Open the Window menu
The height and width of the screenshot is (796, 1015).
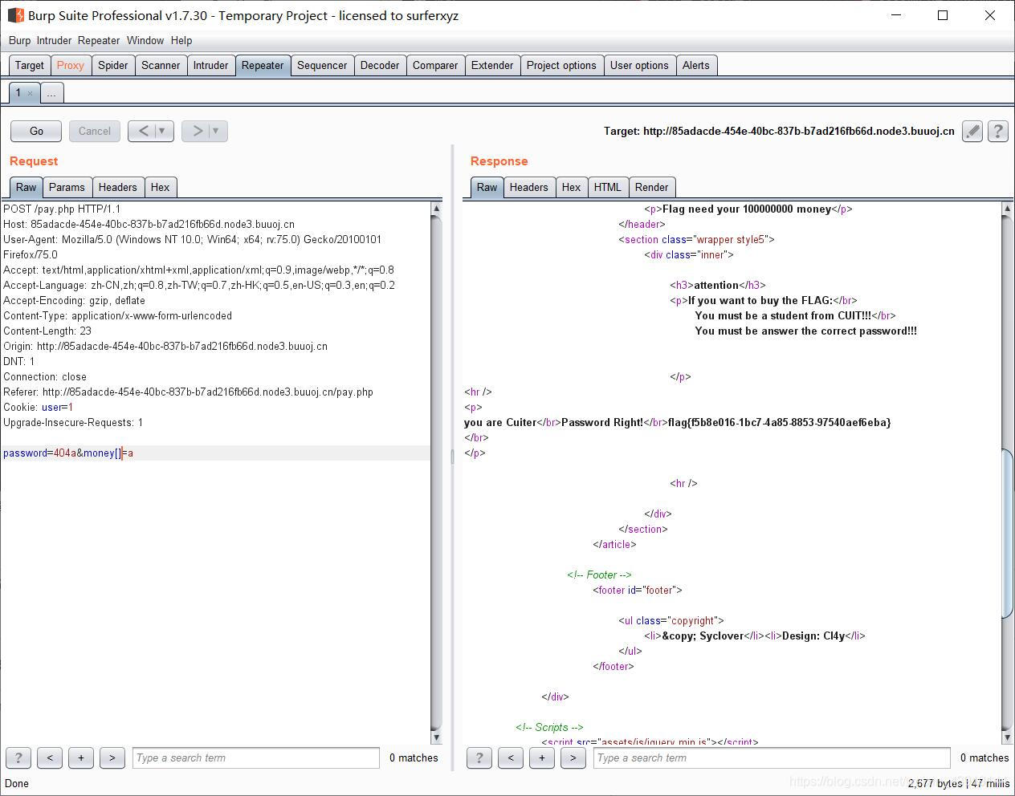(145, 40)
